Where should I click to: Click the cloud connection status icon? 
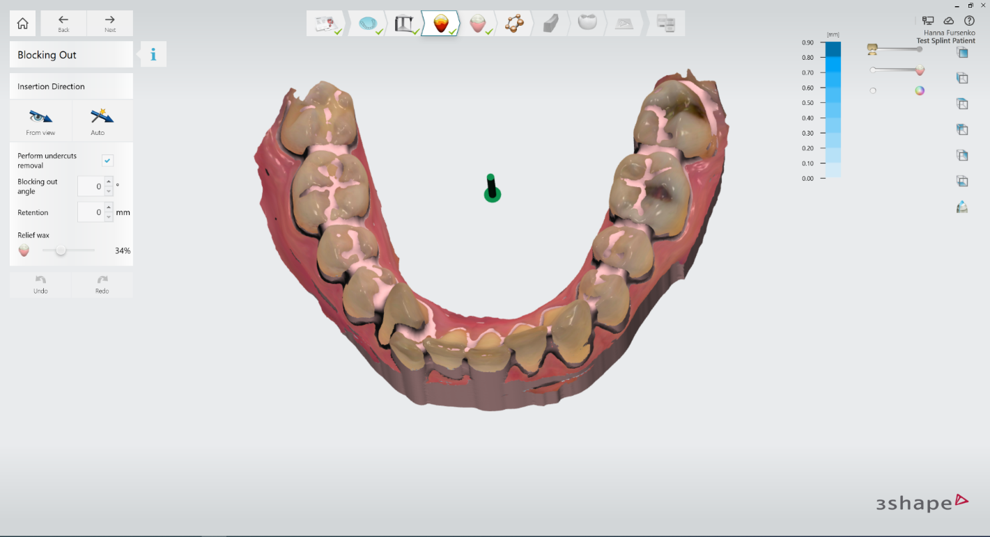coord(948,21)
